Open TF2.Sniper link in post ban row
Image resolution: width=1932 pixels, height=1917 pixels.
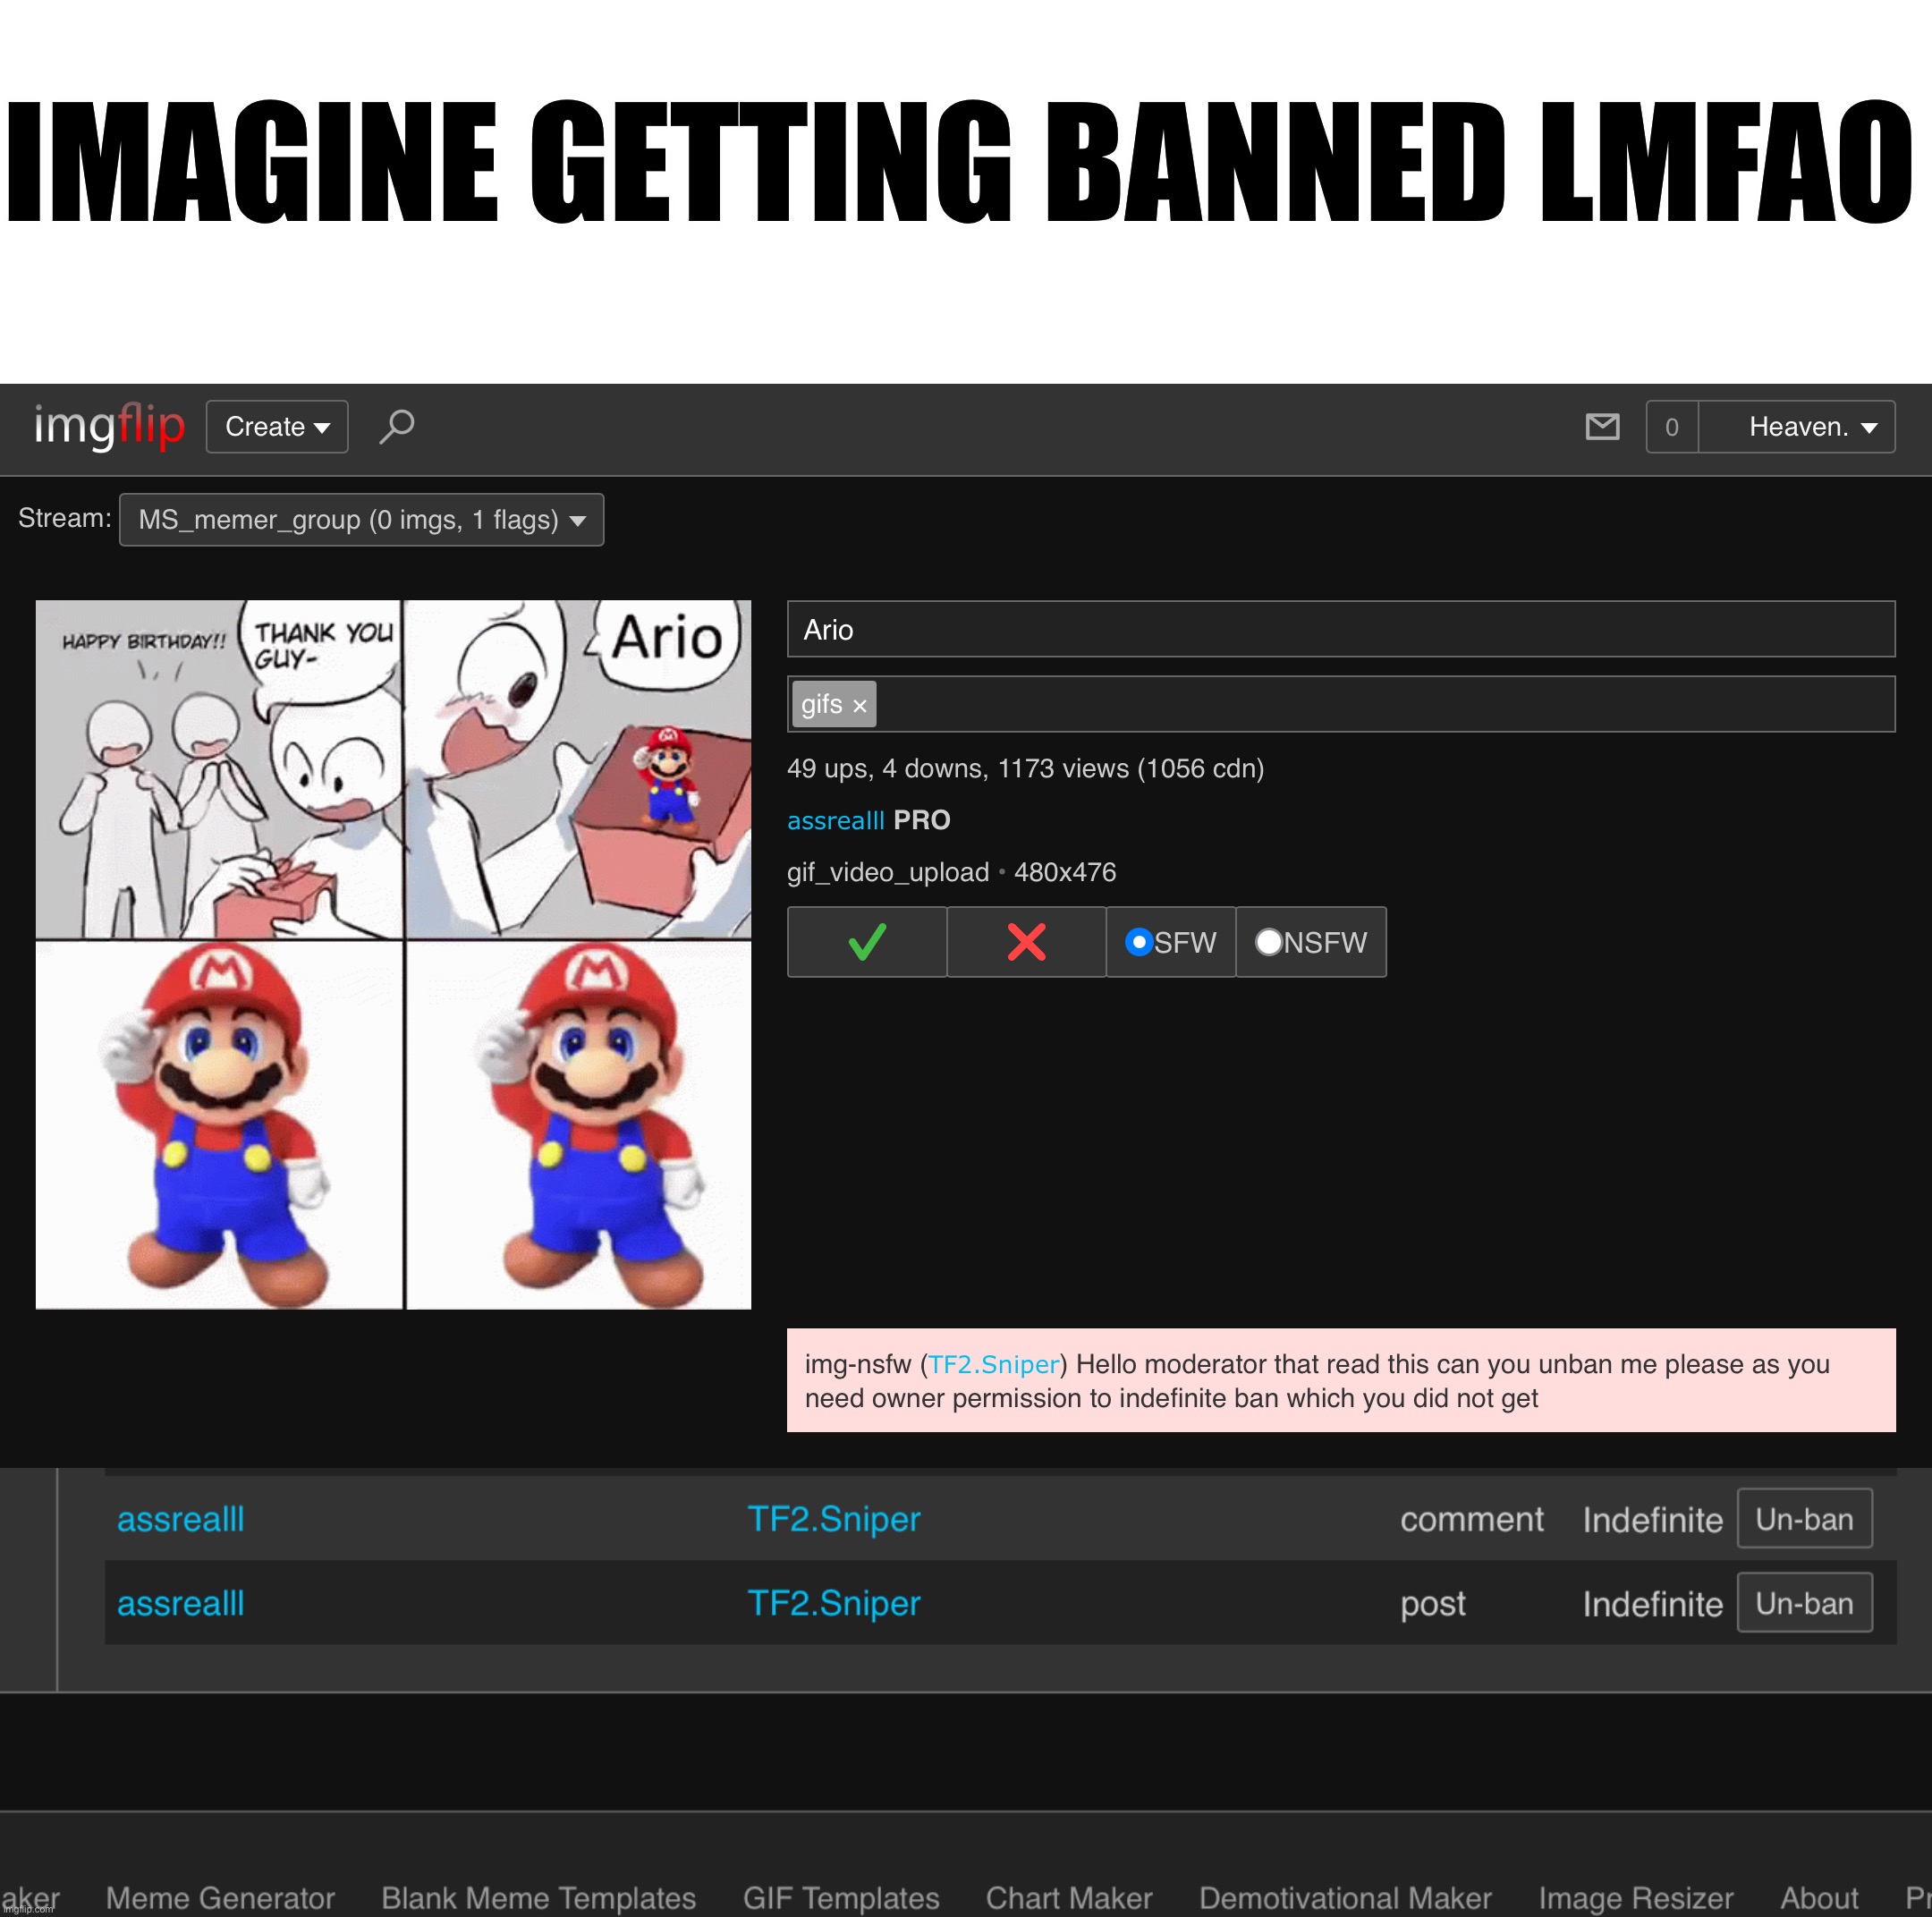click(x=834, y=1603)
